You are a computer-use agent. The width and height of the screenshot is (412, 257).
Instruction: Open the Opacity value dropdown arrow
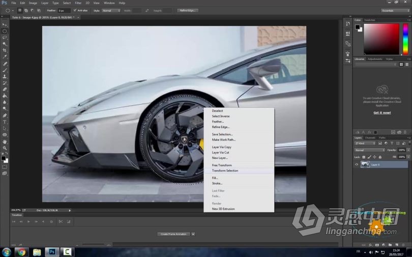(x=408, y=150)
